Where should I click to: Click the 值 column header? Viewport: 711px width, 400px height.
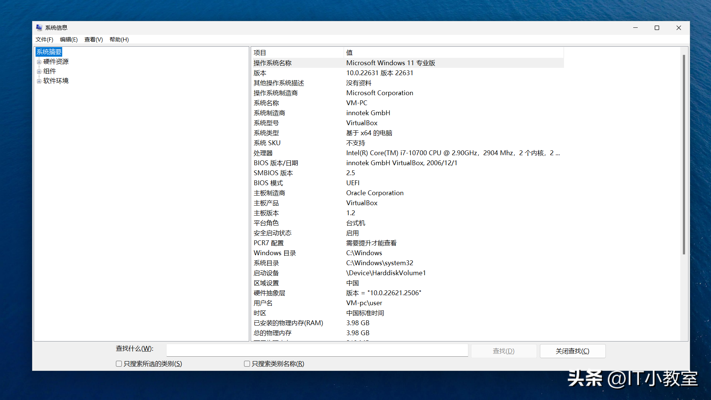click(454, 53)
